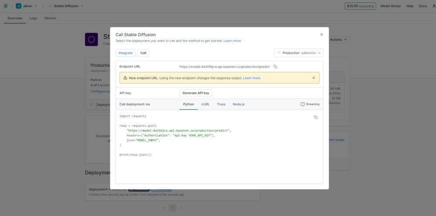Open the Production q46eo5w deployment dropdown
The image size is (436, 216).
pos(298,53)
